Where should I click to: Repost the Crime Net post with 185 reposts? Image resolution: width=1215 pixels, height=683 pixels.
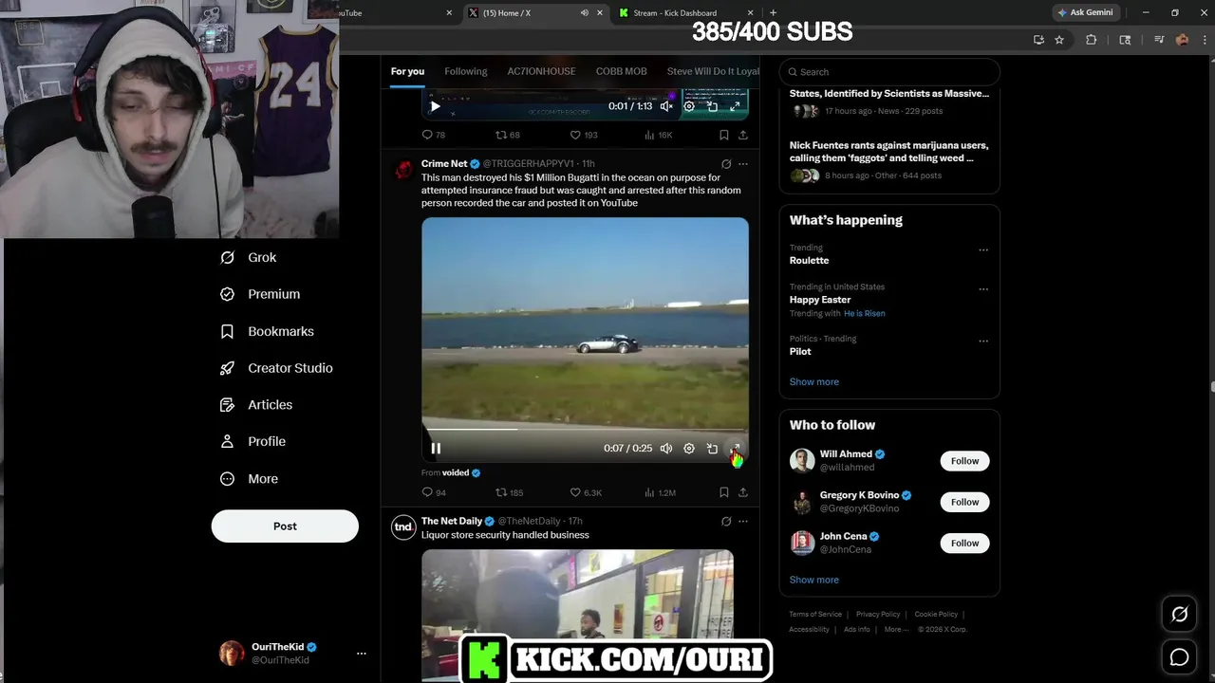[510, 492]
